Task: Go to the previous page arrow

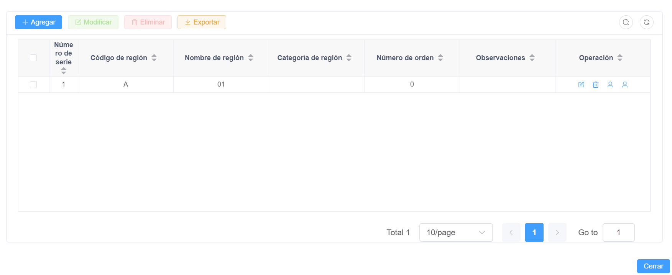Action: coord(511,232)
